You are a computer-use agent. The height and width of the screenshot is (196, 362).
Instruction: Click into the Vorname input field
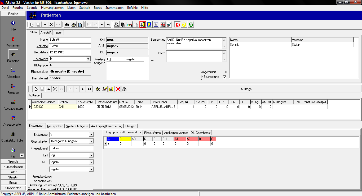70,46
